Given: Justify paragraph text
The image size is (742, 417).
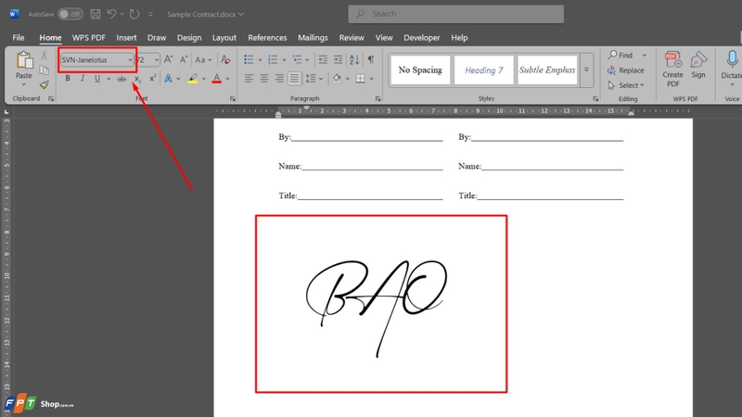Looking at the screenshot, I should click(x=294, y=79).
